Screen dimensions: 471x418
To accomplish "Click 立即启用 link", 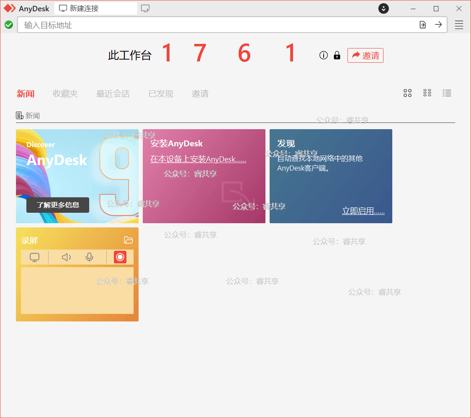I will pyautogui.click(x=363, y=211).
